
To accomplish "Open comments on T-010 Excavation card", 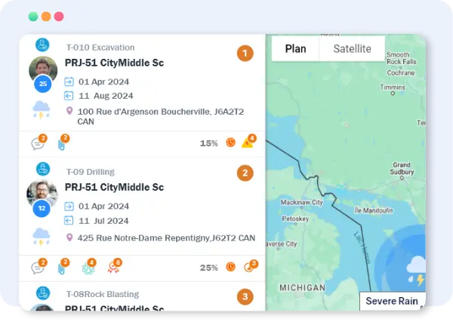I will point(38,143).
